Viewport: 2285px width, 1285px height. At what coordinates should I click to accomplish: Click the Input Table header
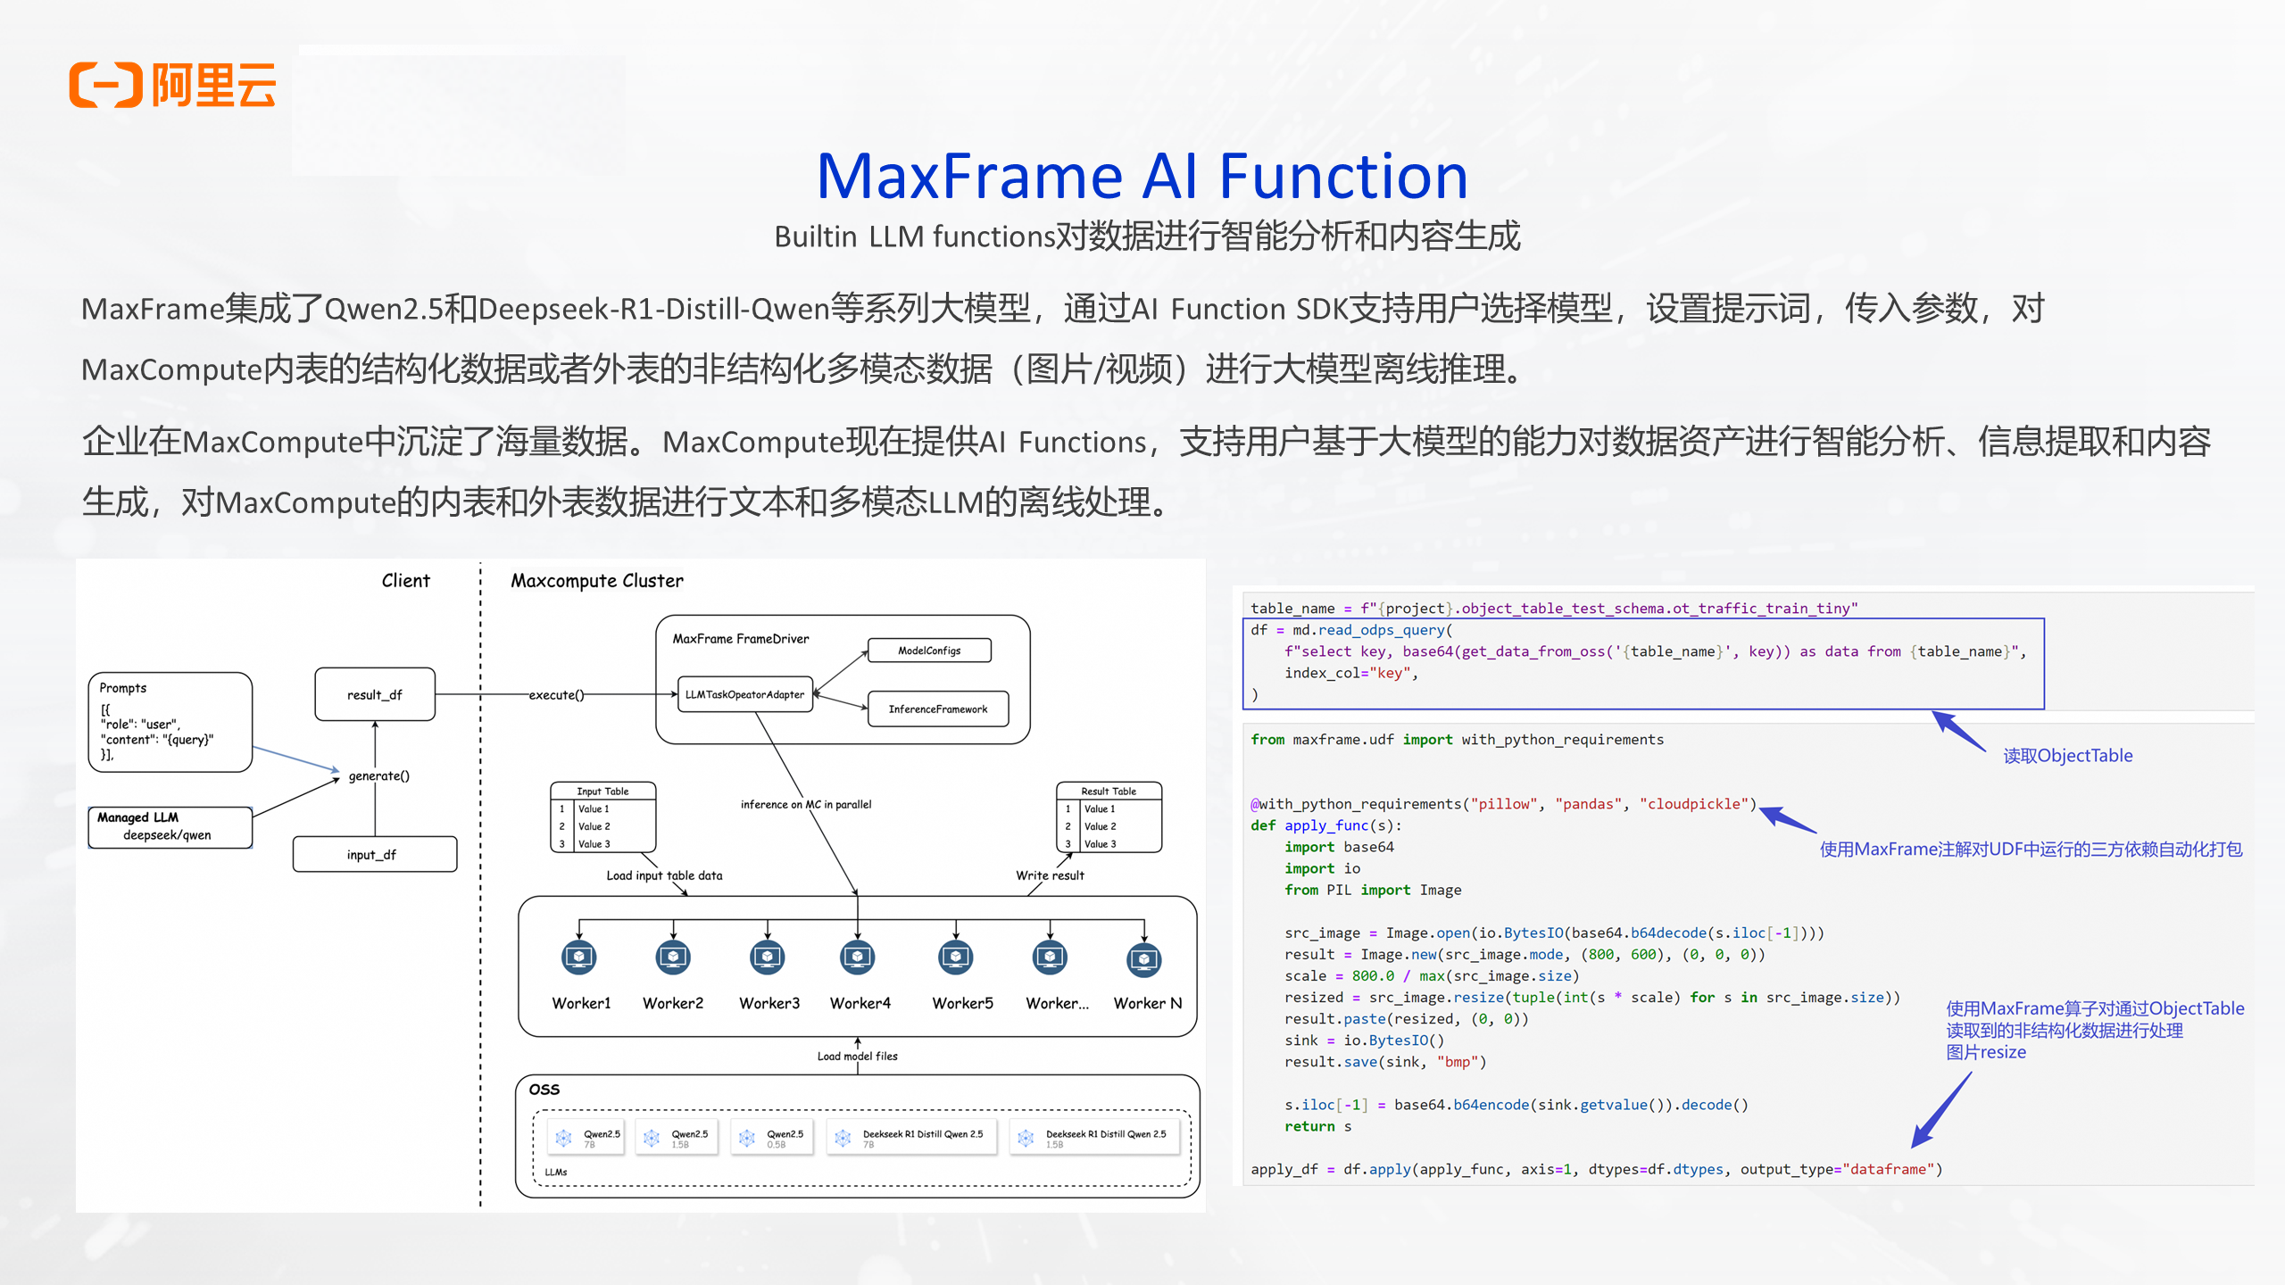coord(602,791)
